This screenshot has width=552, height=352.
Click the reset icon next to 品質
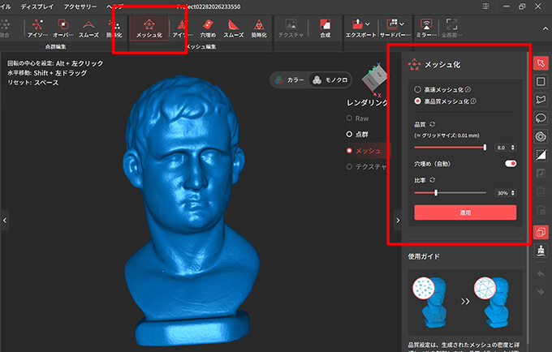(x=432, y=124)
